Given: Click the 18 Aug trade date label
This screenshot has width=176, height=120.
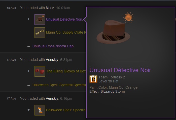Looking at the screenshot, I should [x=11, y=8].
